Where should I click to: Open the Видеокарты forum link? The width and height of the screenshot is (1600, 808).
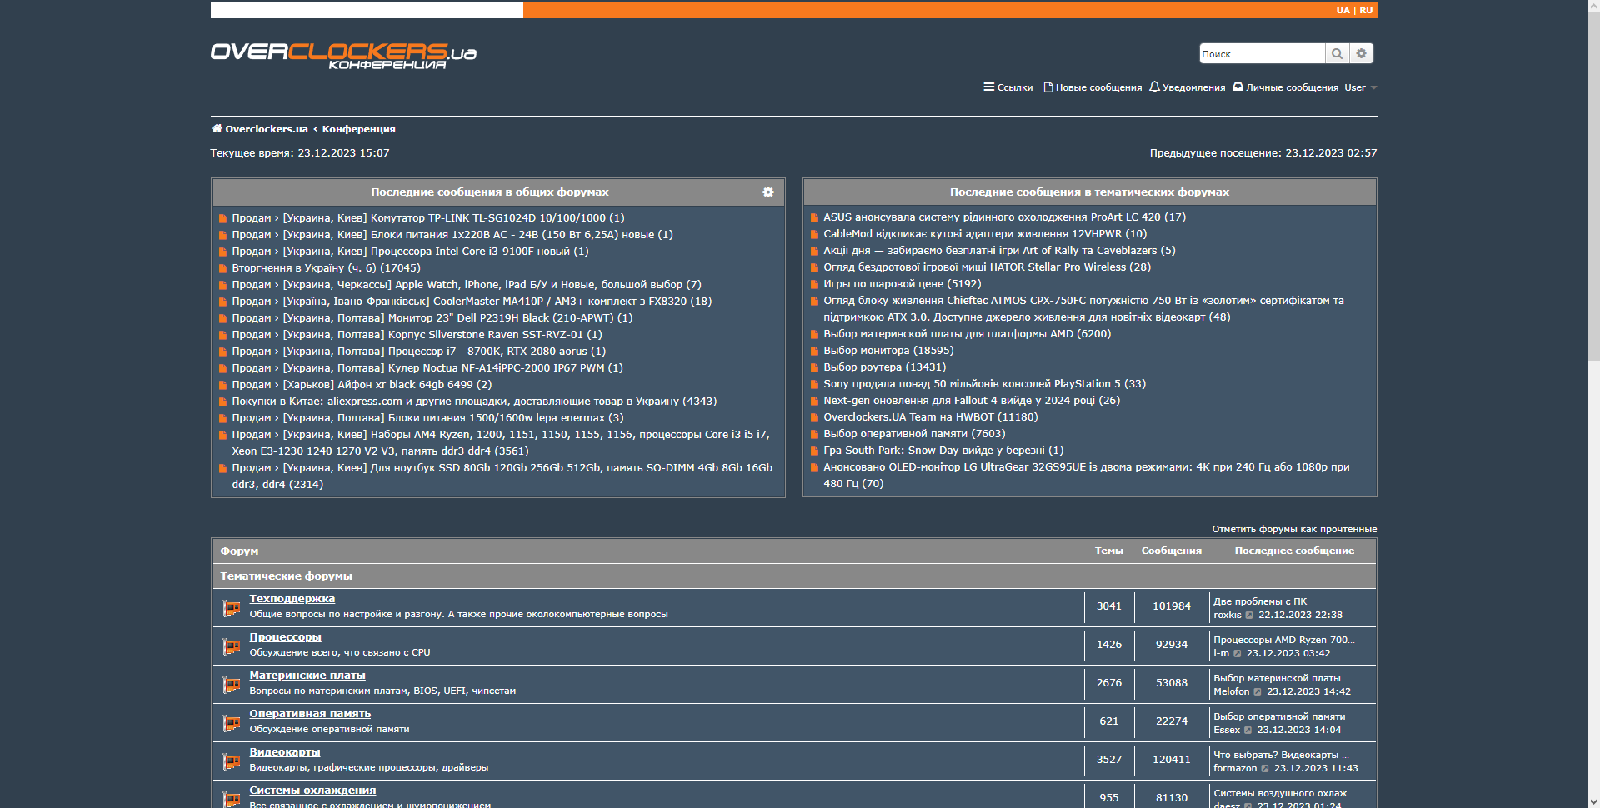click(x=285, y=752)
